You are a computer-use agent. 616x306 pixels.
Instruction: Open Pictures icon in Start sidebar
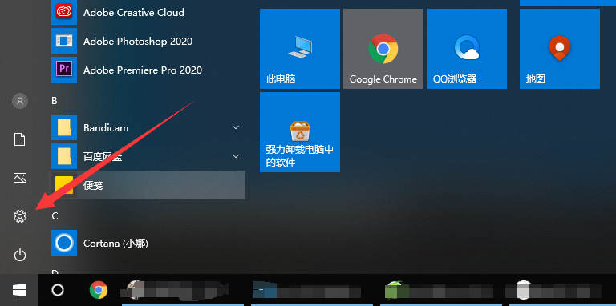tap(19, 178)
